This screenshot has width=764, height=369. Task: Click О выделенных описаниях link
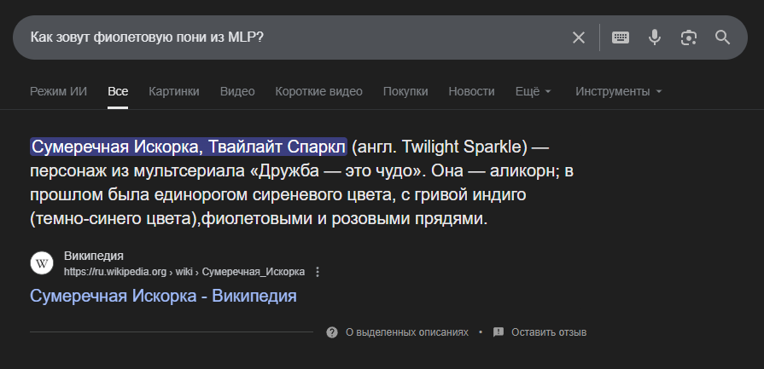tap(407, 332)
